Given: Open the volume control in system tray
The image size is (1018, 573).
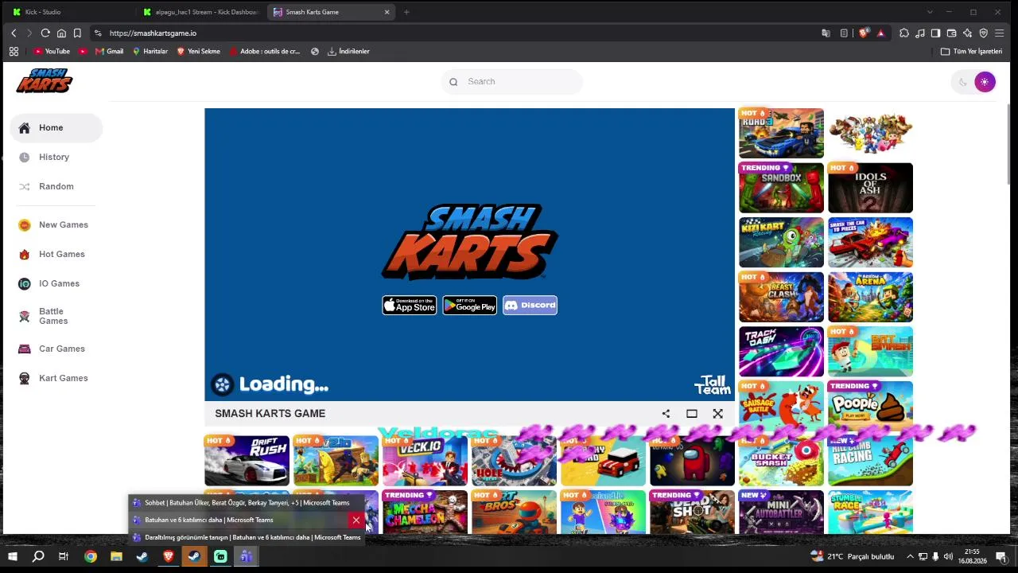Looking at the screenshot, I should pyautogui.click(x=948, y=557).
